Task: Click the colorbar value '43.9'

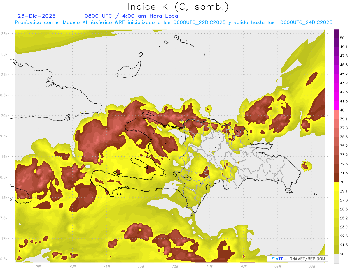Action: click(344, 83)
